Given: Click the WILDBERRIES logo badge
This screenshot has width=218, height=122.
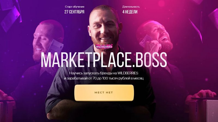Looking at the screenshot, I should 104,46.
